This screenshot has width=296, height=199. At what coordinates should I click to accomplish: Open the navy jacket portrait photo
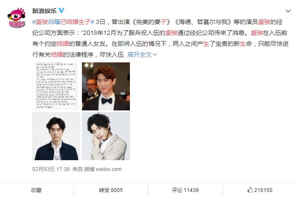click(56, 136)
